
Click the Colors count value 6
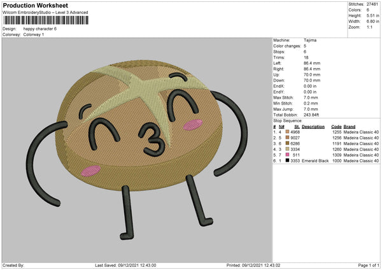(x=367, y=10)
